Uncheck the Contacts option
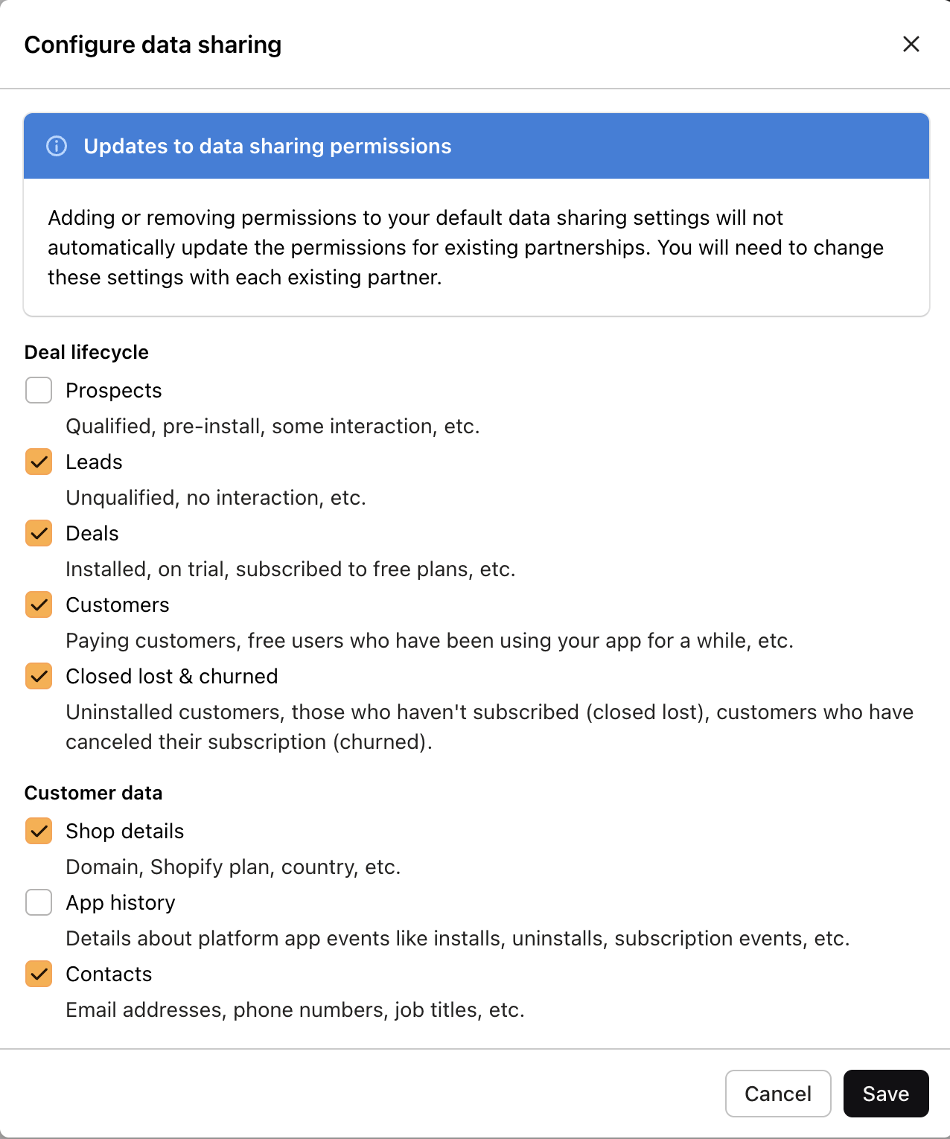 coord(38,974)
